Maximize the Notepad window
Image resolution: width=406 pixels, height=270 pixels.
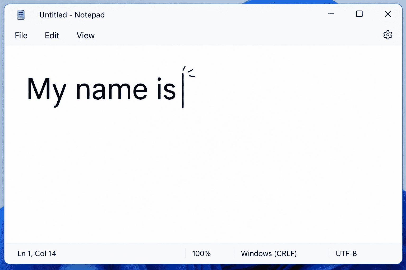pos(359,14)
